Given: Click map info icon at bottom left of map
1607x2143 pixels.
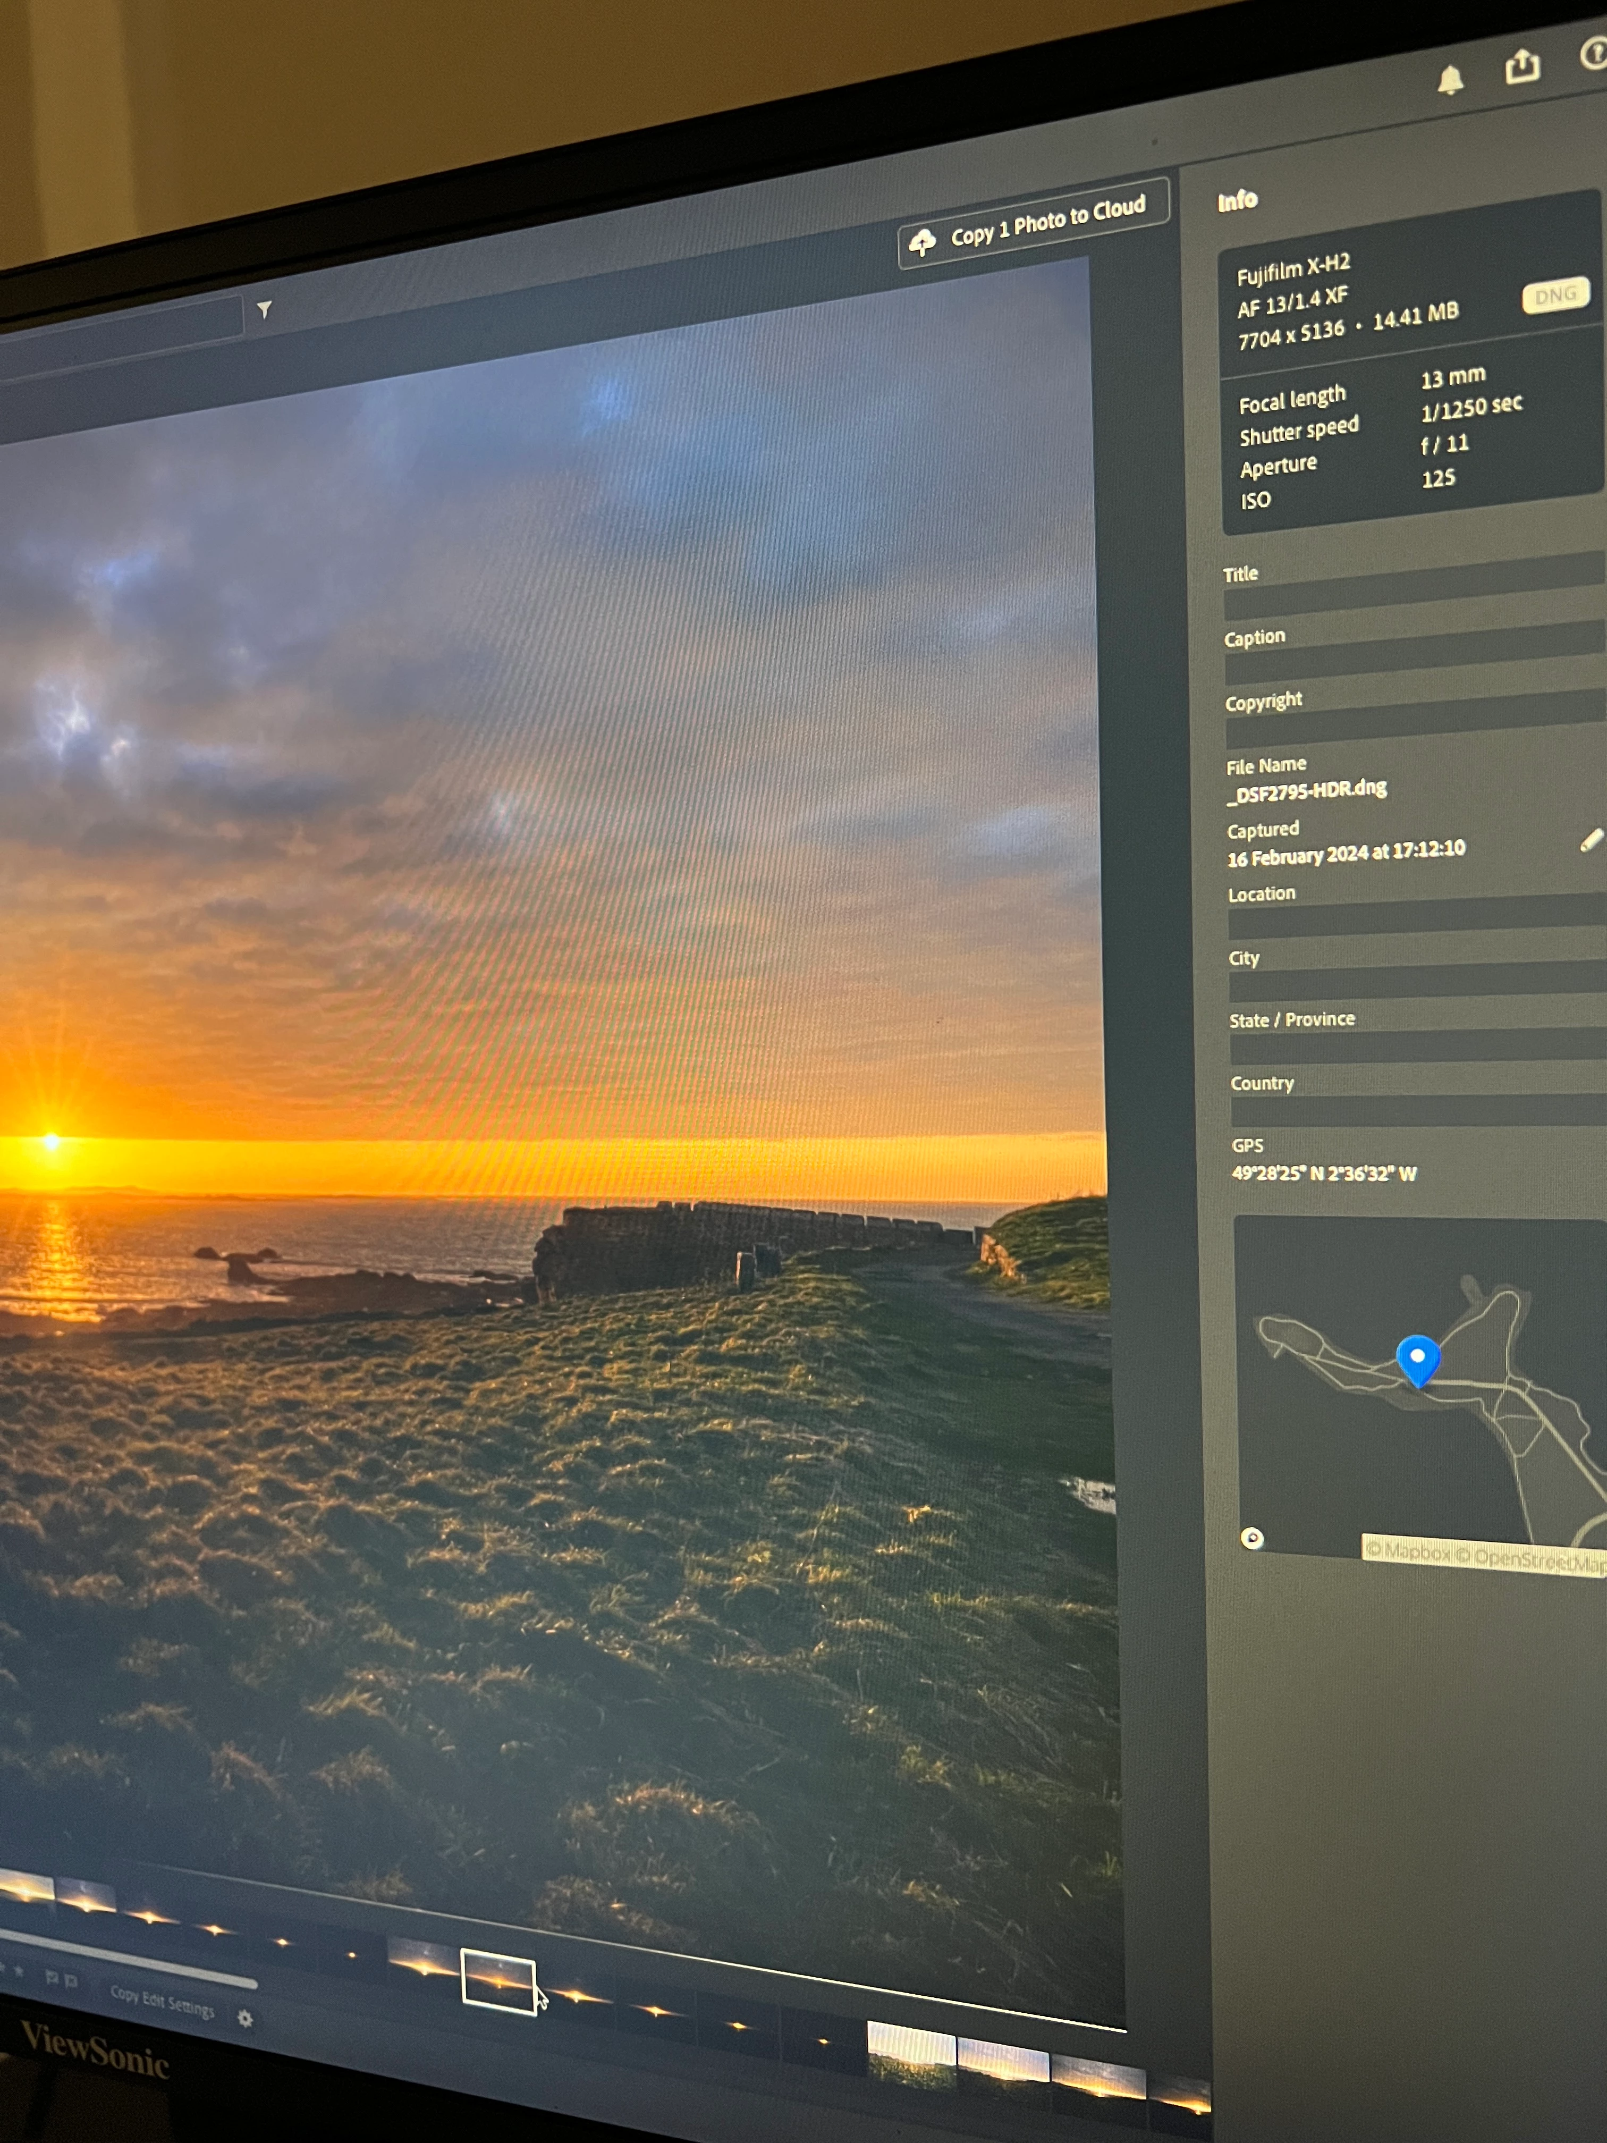Looking at the screenshot, I should 1251,1538.
